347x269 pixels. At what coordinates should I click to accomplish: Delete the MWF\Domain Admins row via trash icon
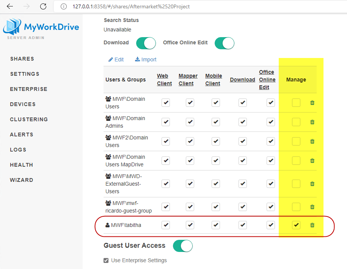(x=312, y=122)
